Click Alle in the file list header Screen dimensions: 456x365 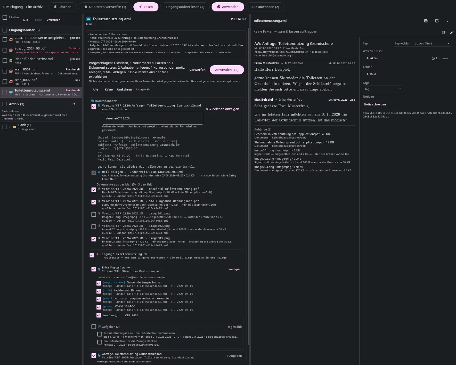(25, 20)
